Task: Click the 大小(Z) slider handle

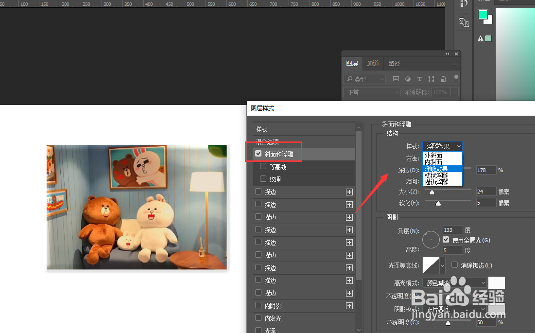Action: (x=432, y=192)
